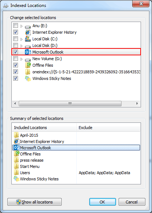Click the Local Disk (C:) drive icon
The width and height of the screenshot is (152, 213).
(x=28, y=39)
